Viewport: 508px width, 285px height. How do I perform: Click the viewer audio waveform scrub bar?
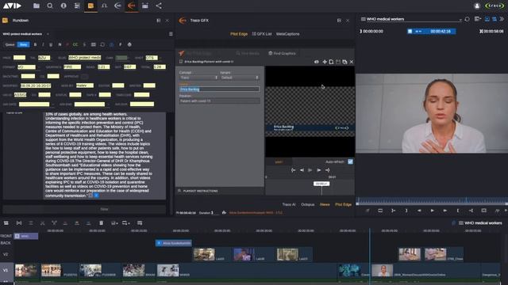point(432,200)
